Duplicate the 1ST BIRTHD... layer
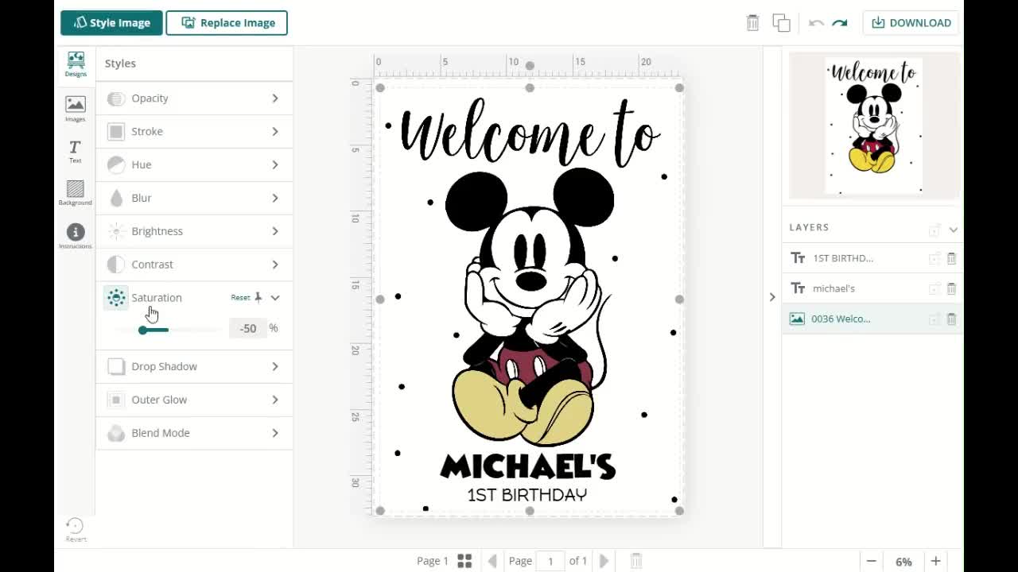The width and height of the screenshot is (1018, 572). pyautogui.click(x=934, y=258)
